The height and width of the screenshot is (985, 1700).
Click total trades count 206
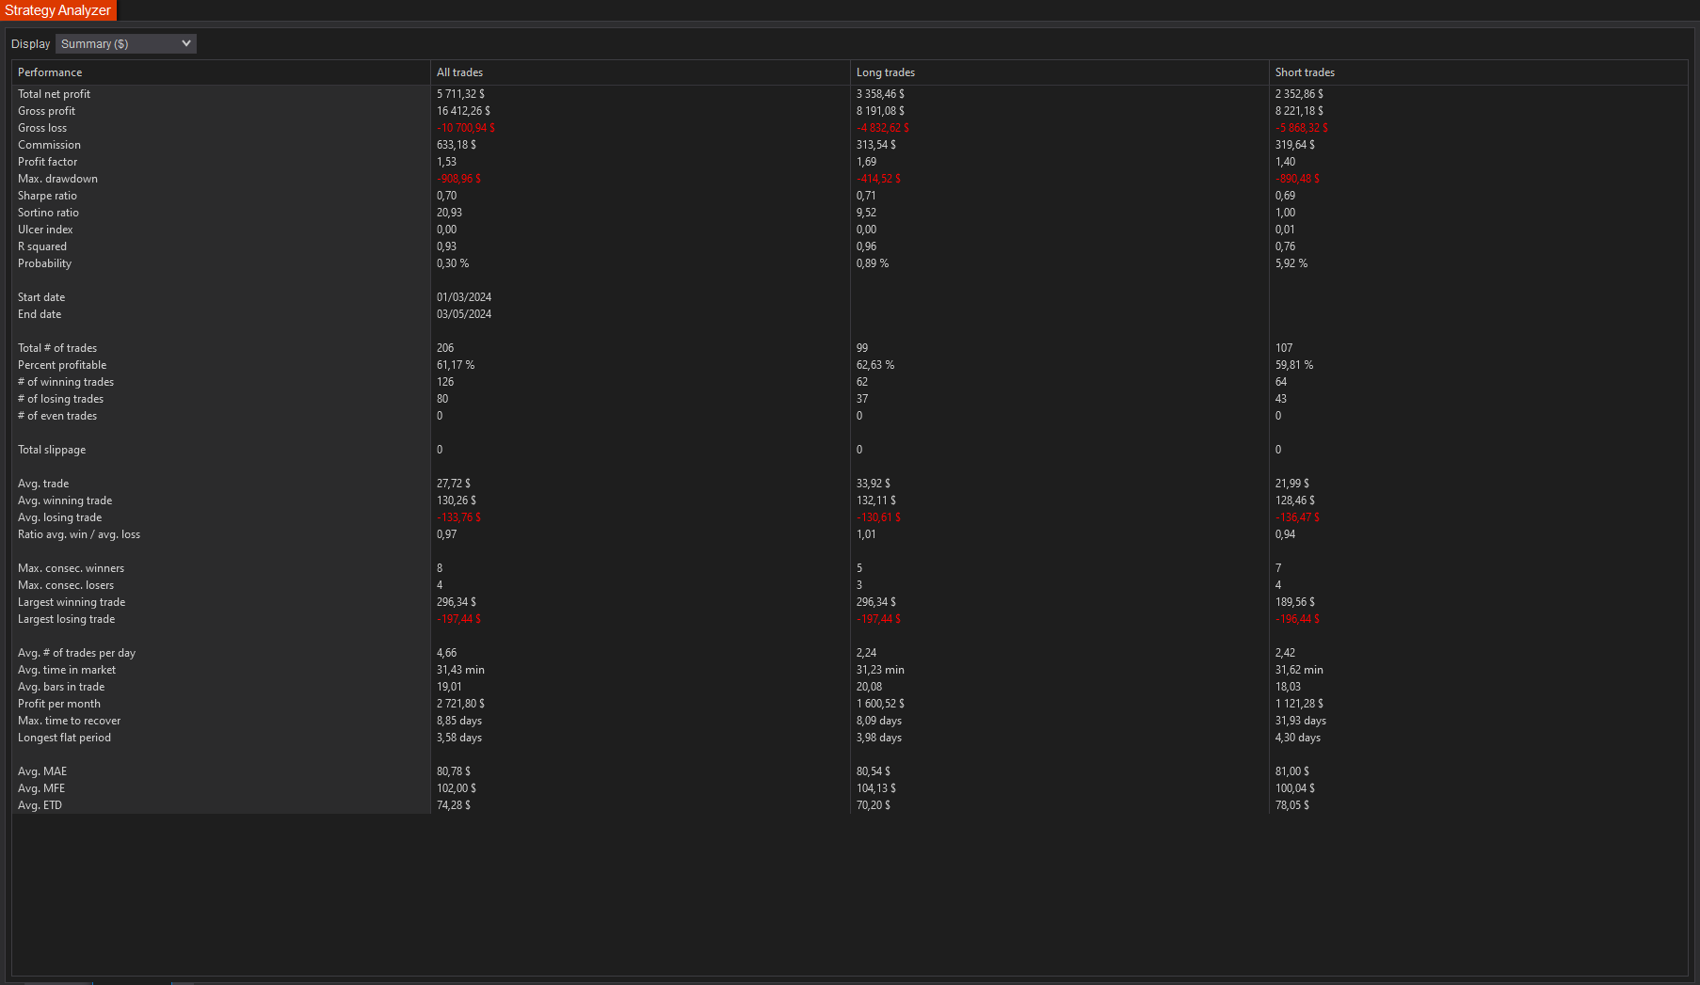pos(445,348)
